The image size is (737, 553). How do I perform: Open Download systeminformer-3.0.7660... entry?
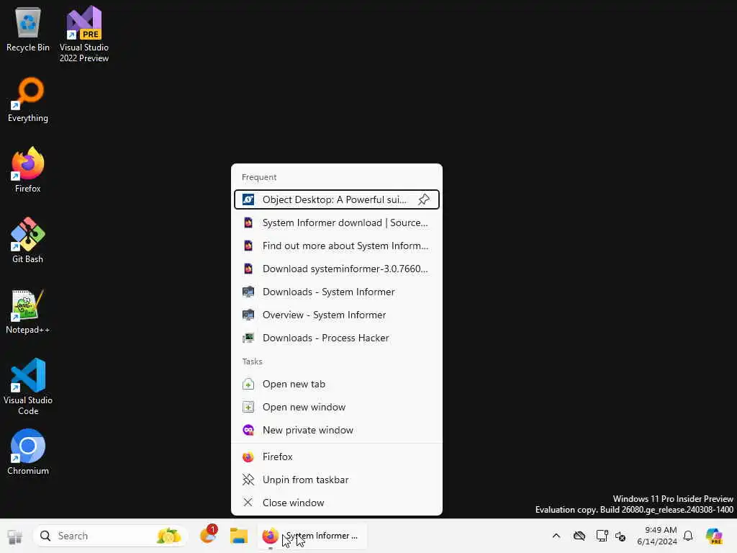[x=337, y=269]
